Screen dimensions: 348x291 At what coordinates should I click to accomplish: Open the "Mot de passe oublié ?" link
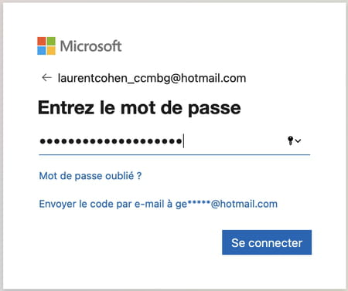[90, 176]
